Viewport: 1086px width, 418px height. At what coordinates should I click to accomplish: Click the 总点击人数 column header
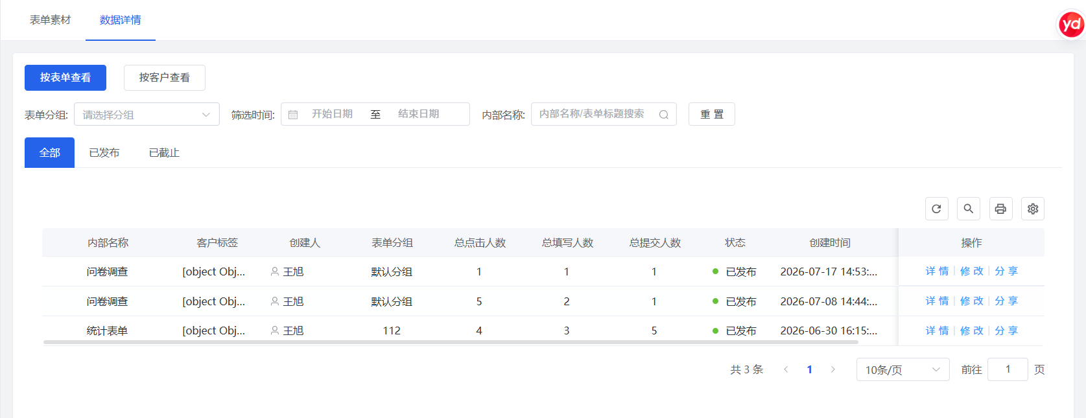coord(480,242)
